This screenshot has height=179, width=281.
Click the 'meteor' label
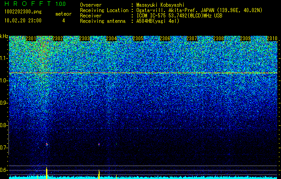[63, 14]
